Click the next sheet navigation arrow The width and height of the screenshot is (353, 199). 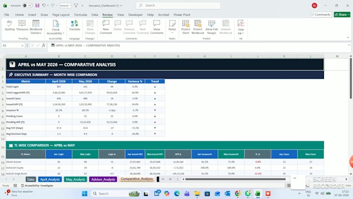tap(13, 179)
